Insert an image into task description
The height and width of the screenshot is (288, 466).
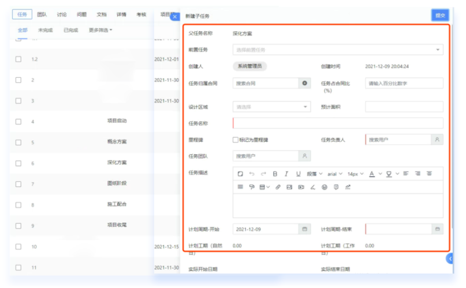289,187
